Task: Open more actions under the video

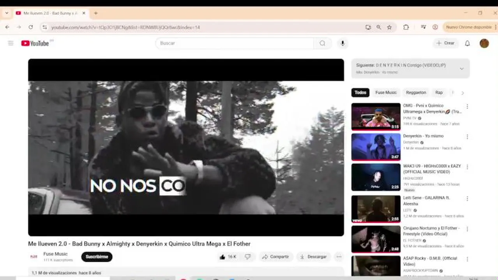Action: tap(339, 257)
